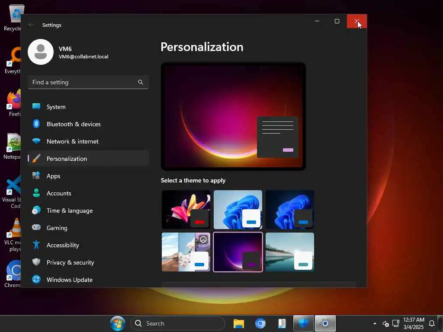Apply the light blue bloom theme
The height and width of the screenshot is (332, 443).
(238, 210)
